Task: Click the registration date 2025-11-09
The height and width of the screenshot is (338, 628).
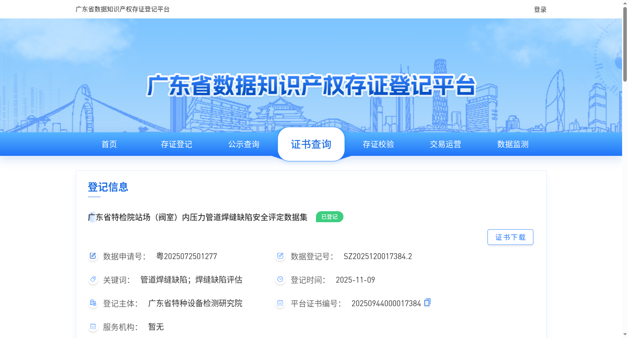Action: (355, 280)
